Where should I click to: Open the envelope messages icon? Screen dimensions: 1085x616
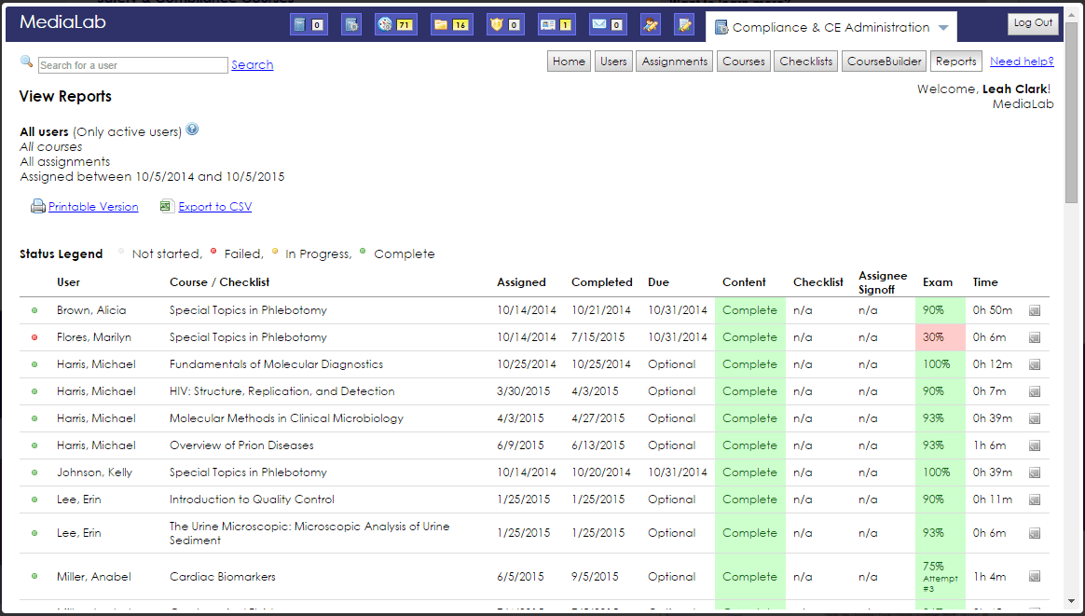pos(608,25)
